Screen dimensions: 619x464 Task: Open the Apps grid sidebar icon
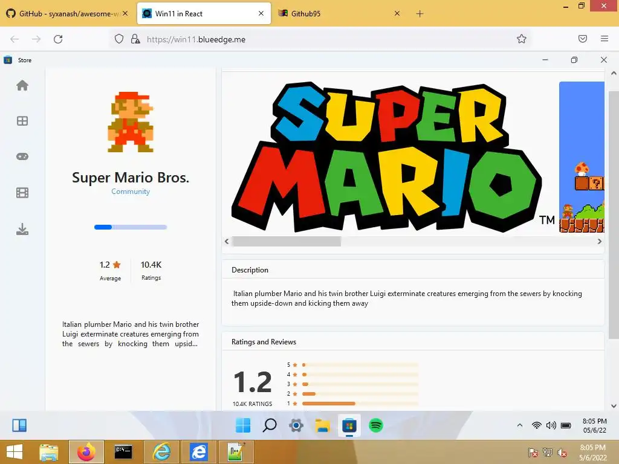22,121
